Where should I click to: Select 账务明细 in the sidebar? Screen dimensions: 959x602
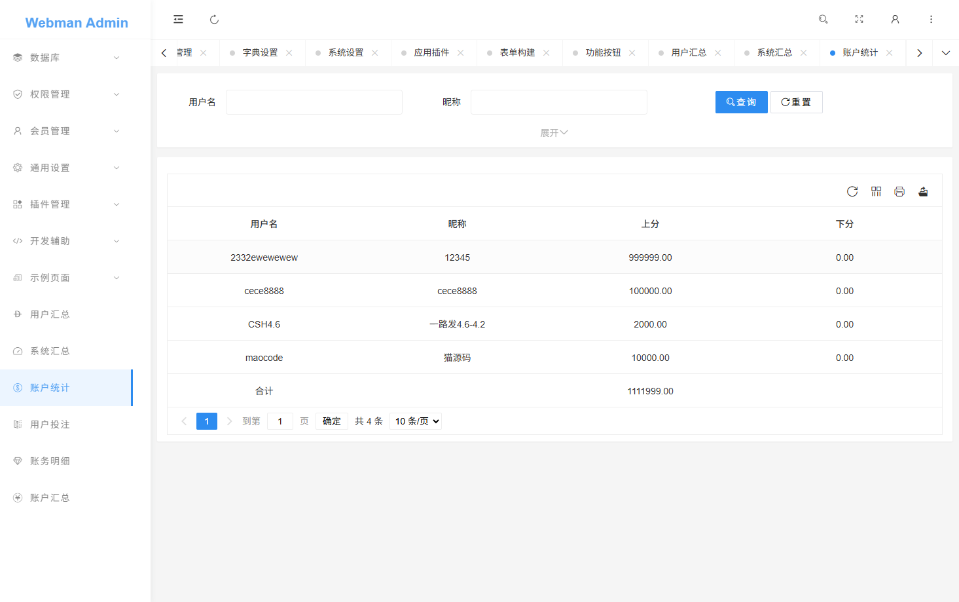49,461
